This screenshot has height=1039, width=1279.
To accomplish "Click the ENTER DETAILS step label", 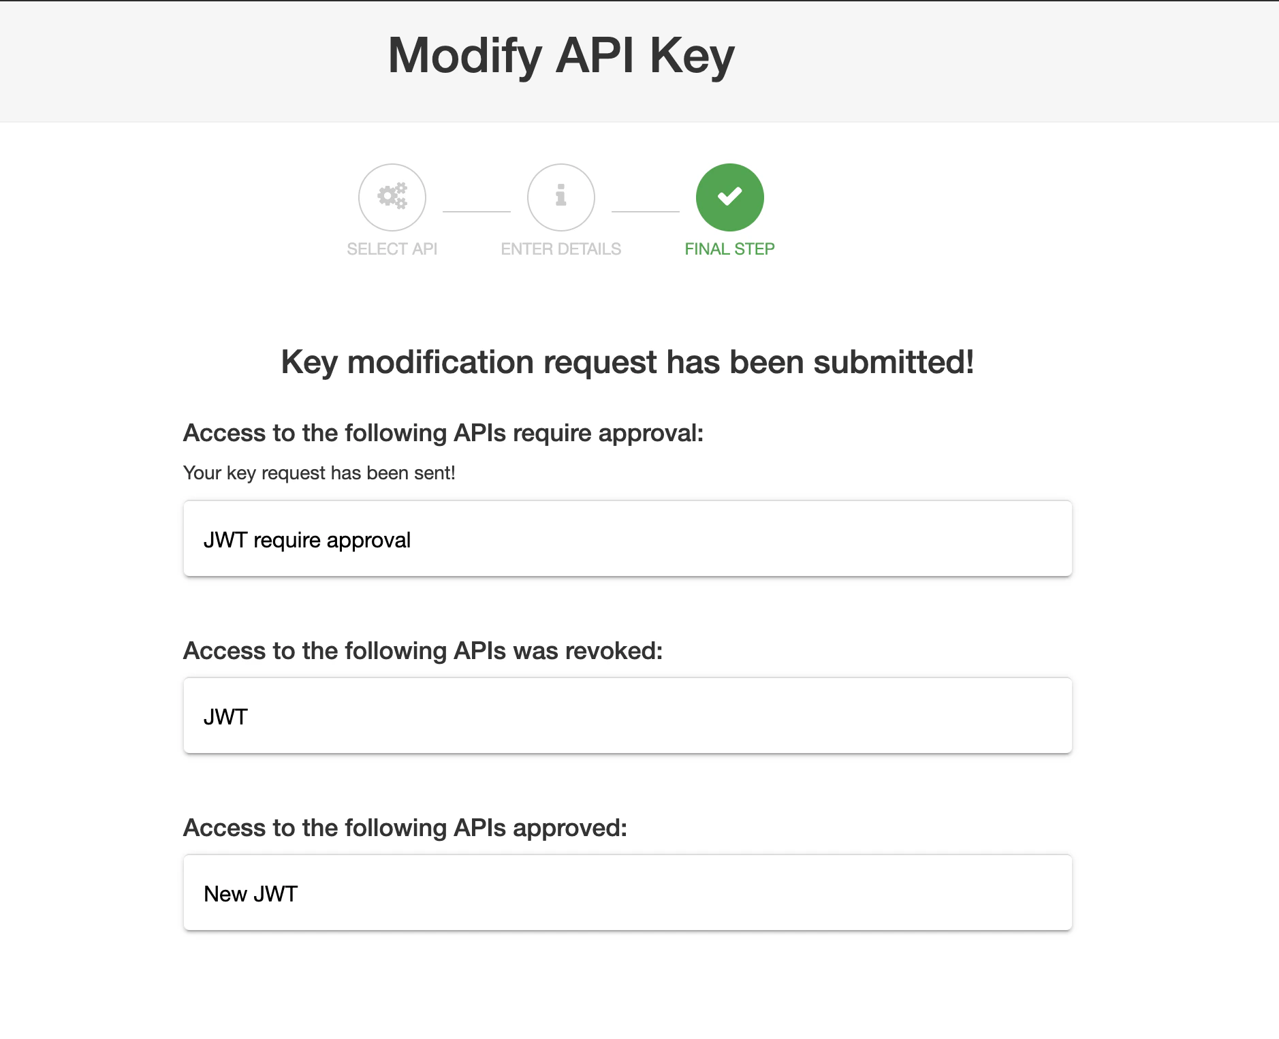I will click(560, 248).
